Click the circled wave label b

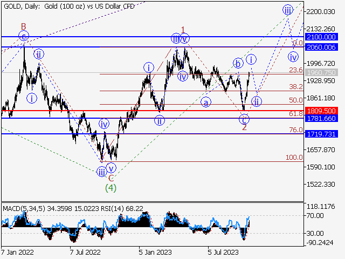238,64
